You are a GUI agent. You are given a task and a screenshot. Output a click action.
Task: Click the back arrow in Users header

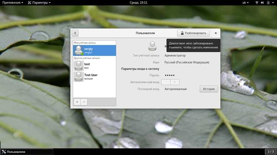click(x=75, y=33)
